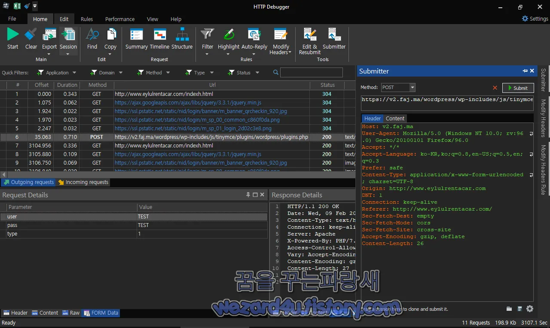The image size is (550, 328).
Task: Open the Raw tab in Request Details
Action: [71, 313]
